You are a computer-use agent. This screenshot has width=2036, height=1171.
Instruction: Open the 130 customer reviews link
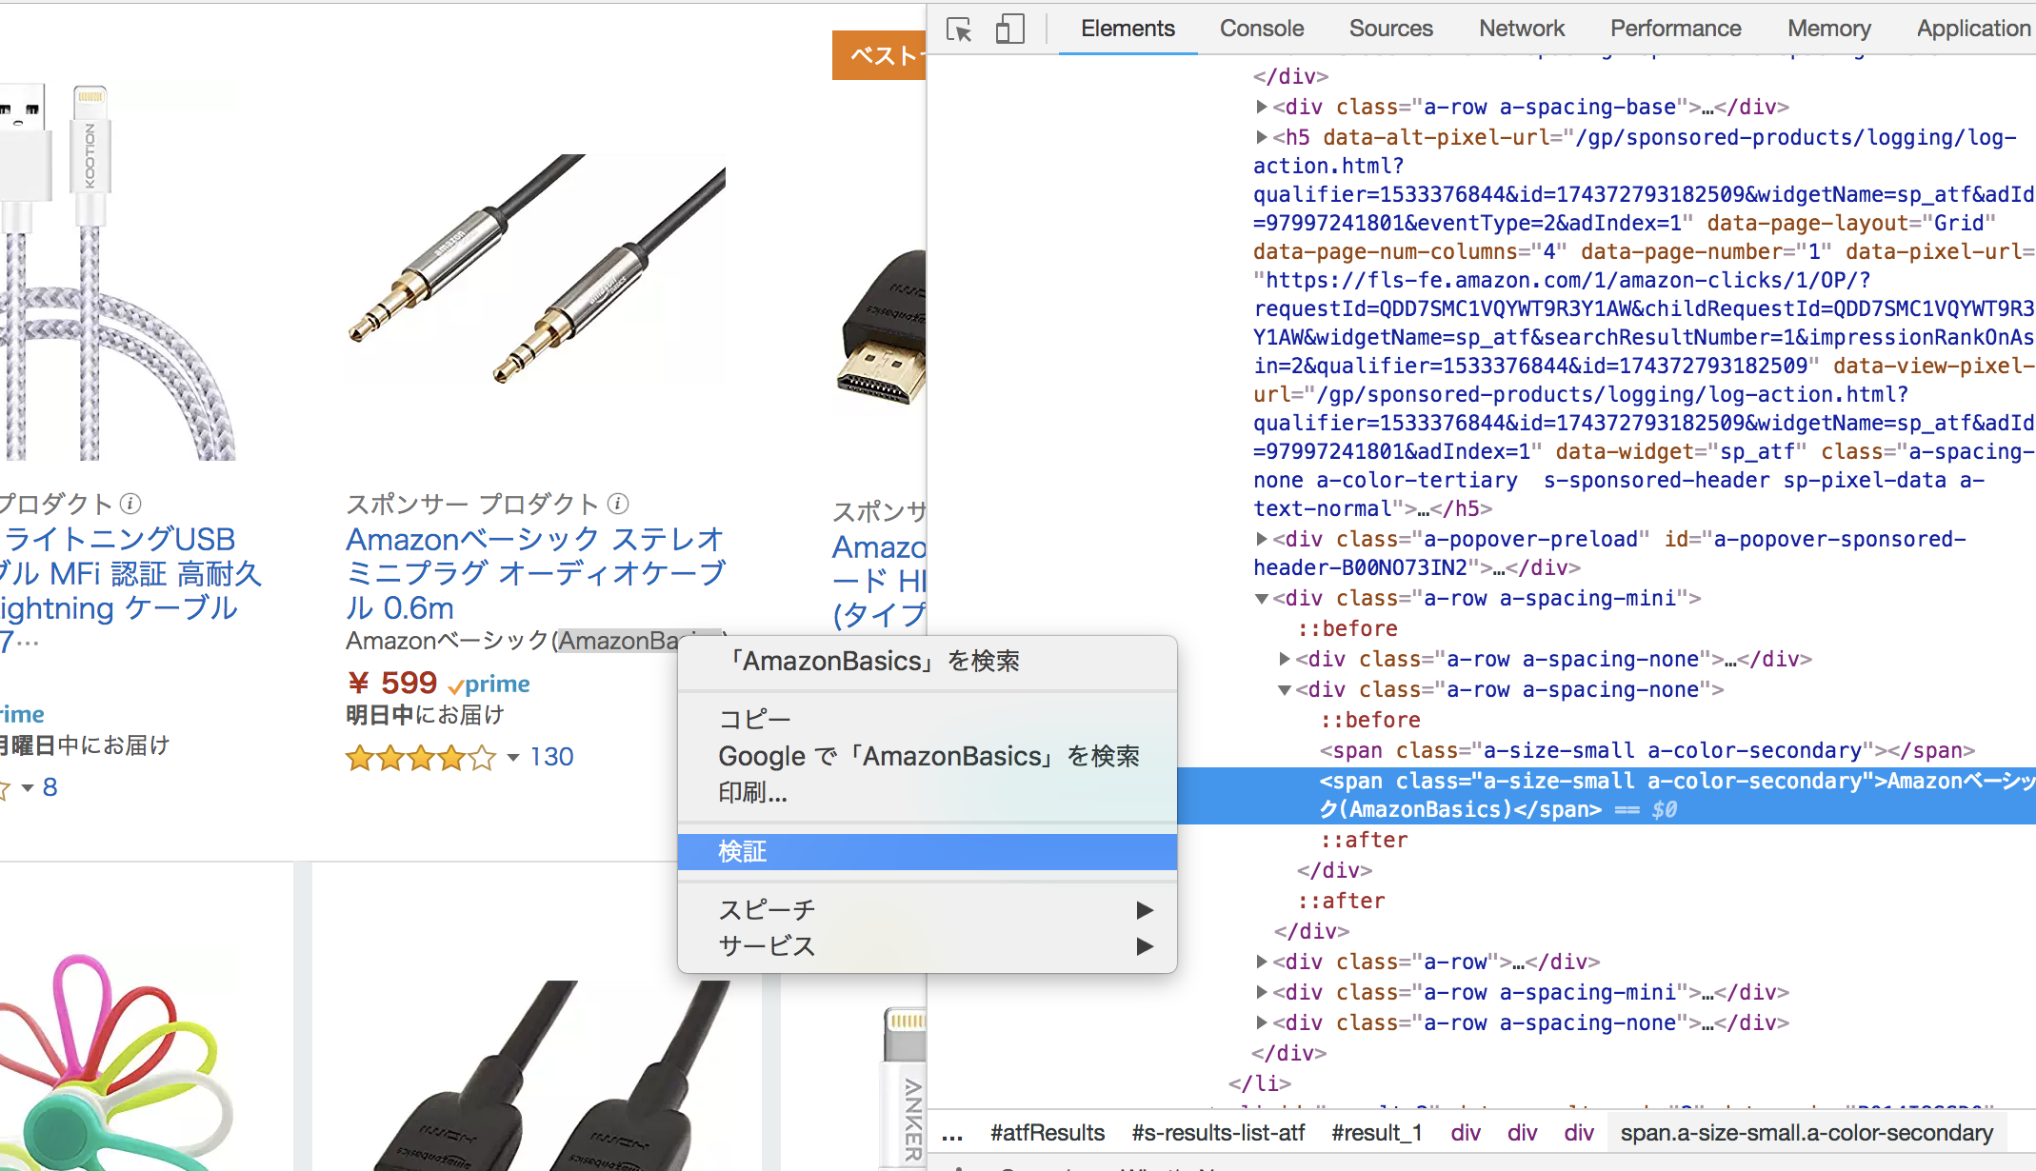pos(552,756)
